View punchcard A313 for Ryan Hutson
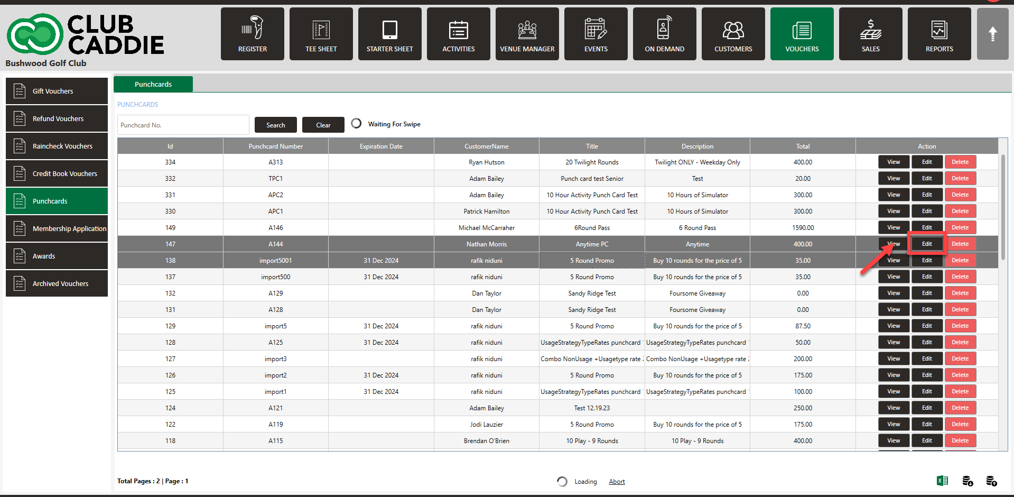Screen dimensions: 1014x497 click(894, 162)
